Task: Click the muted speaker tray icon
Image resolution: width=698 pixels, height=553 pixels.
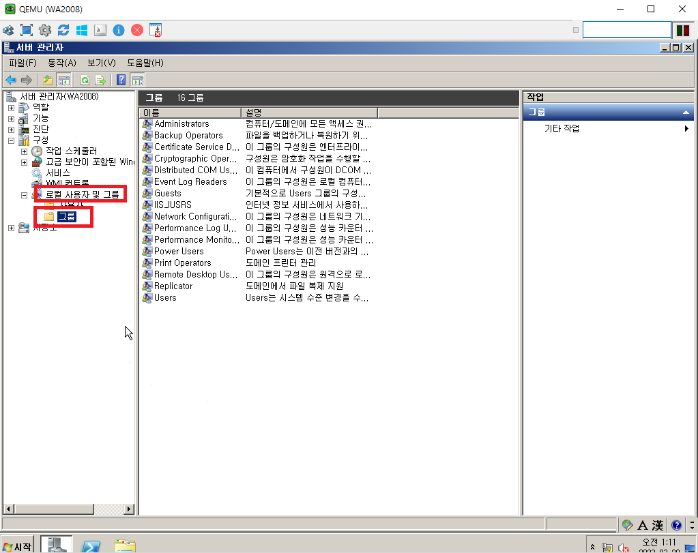Action: point(623,548)
